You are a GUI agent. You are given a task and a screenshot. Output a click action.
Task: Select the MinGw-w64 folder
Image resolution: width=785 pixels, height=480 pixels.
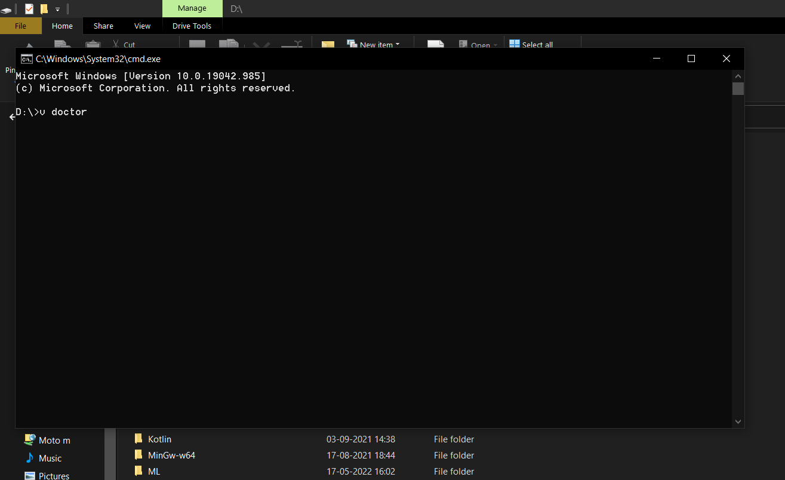coord(171,455)
